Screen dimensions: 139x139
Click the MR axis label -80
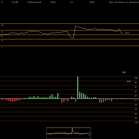136,118
